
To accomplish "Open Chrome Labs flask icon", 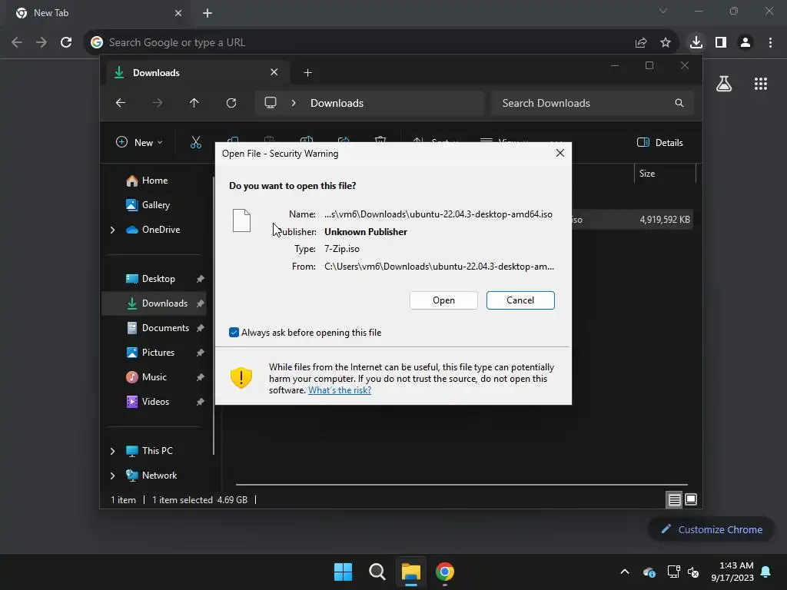I will (x=724, y=84).
